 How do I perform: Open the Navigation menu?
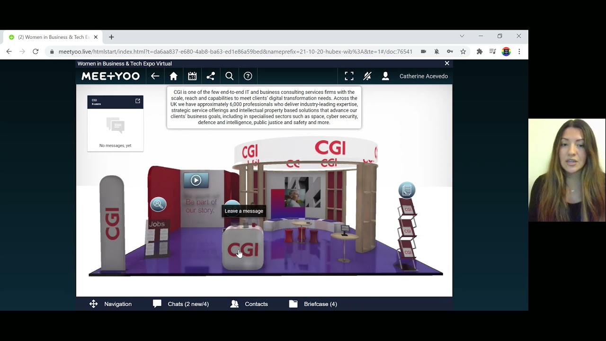(110, 304)
